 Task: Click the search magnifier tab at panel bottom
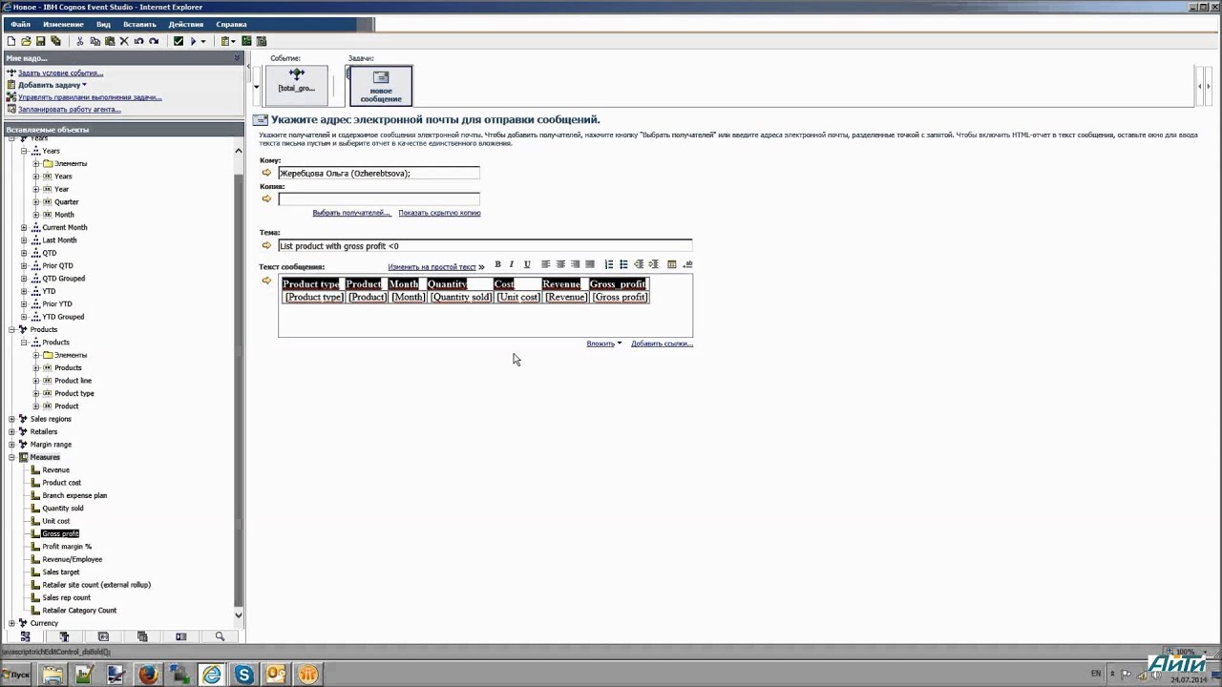[220, 636]
